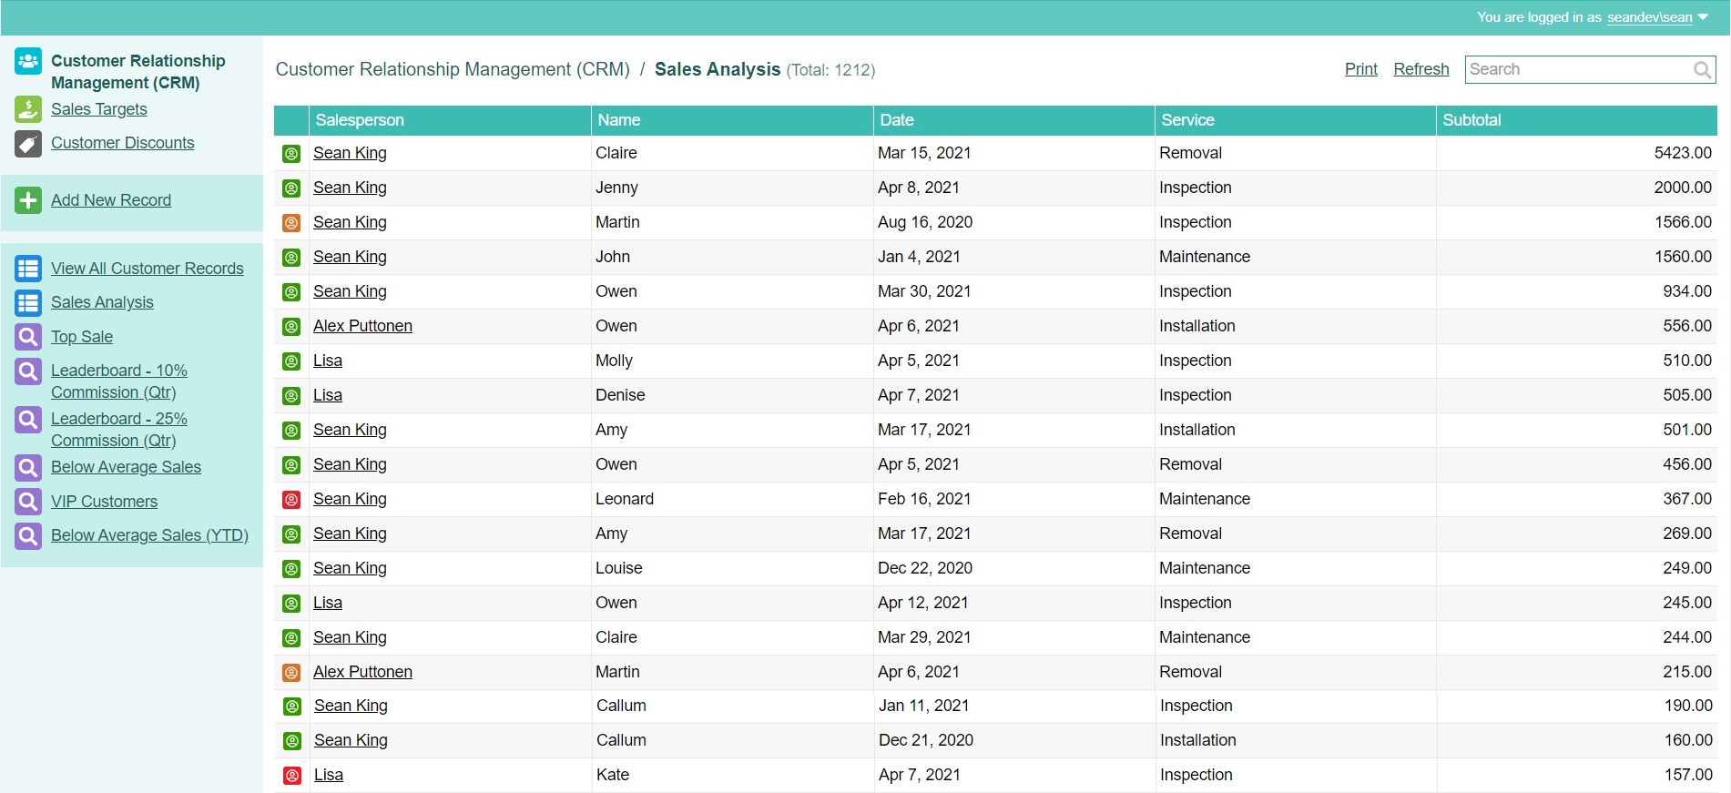Open View All Customer Records link
Image resolution: width=1731 pixels, height=793 pixels.
pos(148,269)
